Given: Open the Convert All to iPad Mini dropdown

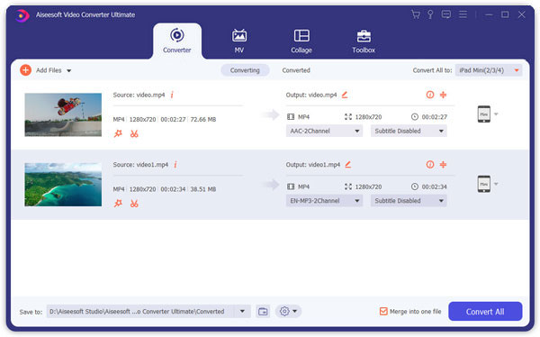Looking at the screenshot, I should click(x=489, y=70).
